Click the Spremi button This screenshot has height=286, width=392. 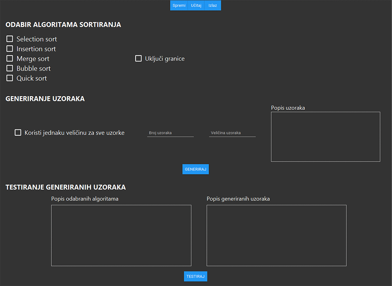pos(179,6)
